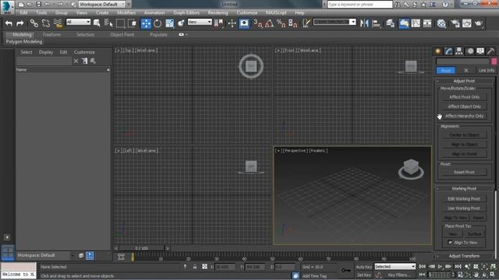
Task: Open the Render Setup icon
Action: (455, 23)
